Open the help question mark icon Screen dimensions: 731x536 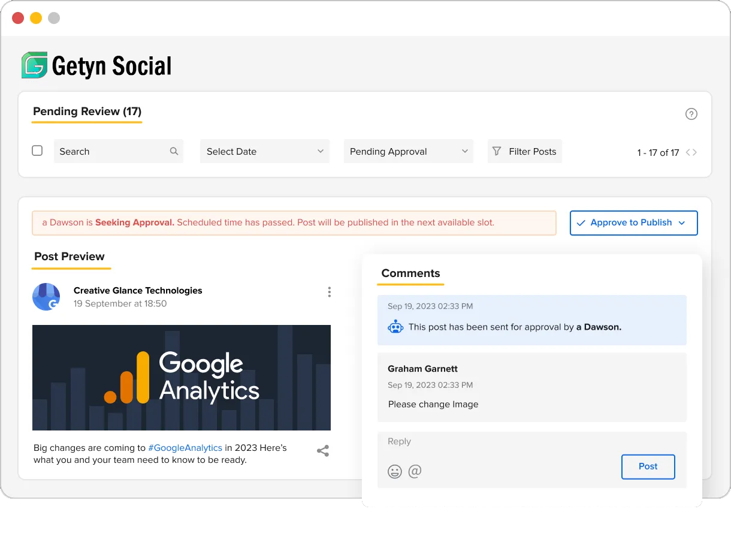tap(691, 114)
